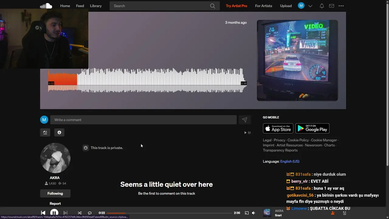Open the Charts link
Image resolution: width=389 pixels, height=219 pixels.
click(x=329, y=145)
